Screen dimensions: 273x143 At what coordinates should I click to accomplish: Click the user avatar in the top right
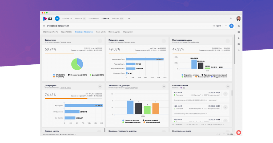[239, 19]
